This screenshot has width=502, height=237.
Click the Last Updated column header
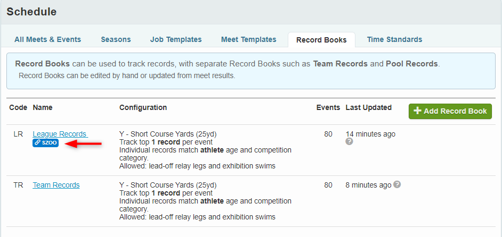coord(368,107)
